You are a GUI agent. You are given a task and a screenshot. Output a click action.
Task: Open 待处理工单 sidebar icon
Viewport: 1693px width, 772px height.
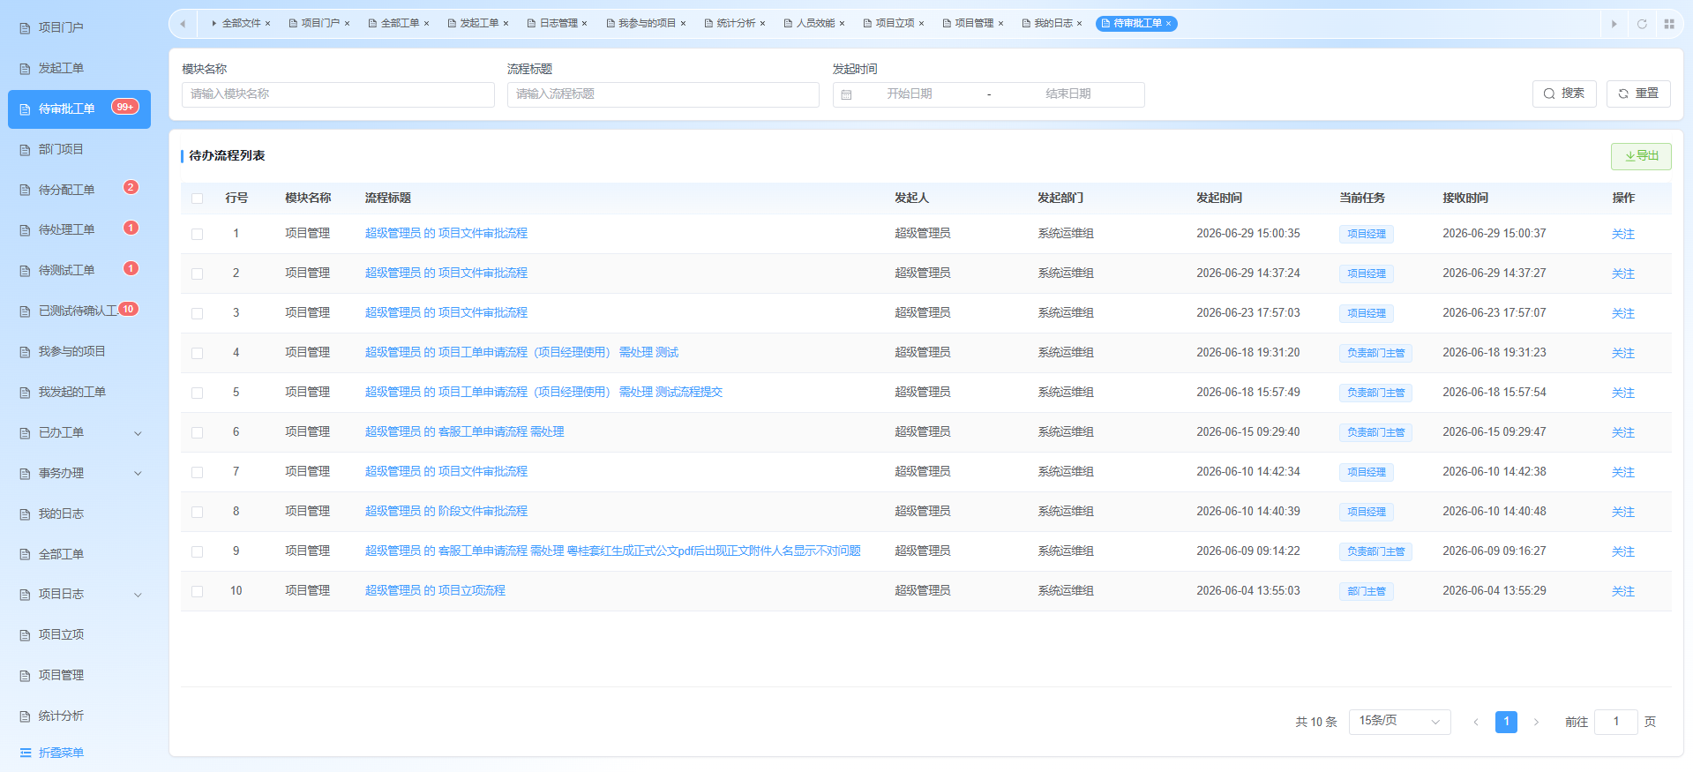[25, 230]
